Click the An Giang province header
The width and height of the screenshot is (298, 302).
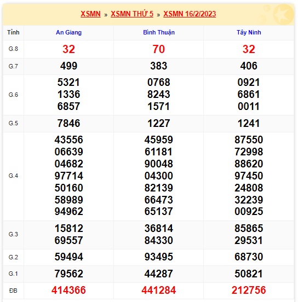pos(68,32)
